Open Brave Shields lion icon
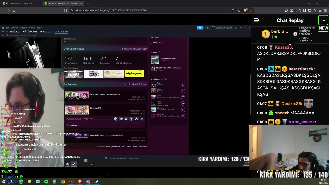 click(x=245, y=10)
